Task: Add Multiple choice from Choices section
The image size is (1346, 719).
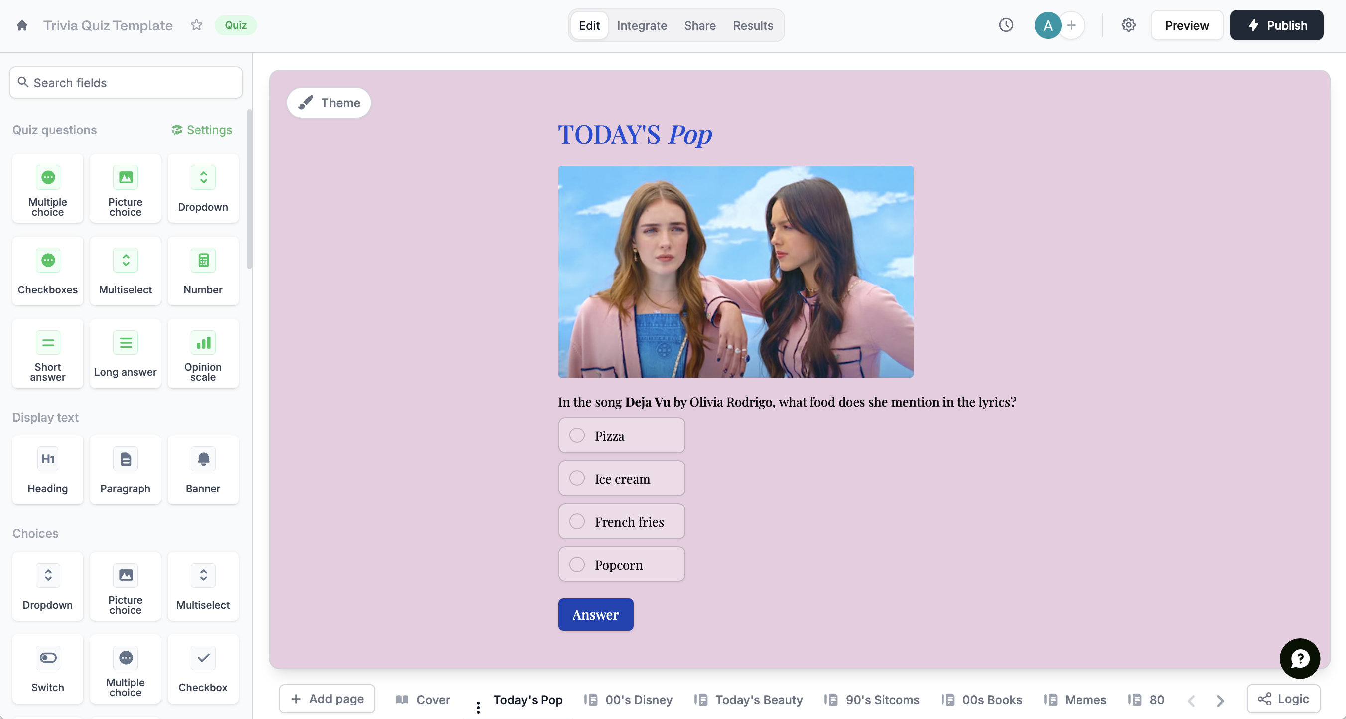Action: click(126, 669)
